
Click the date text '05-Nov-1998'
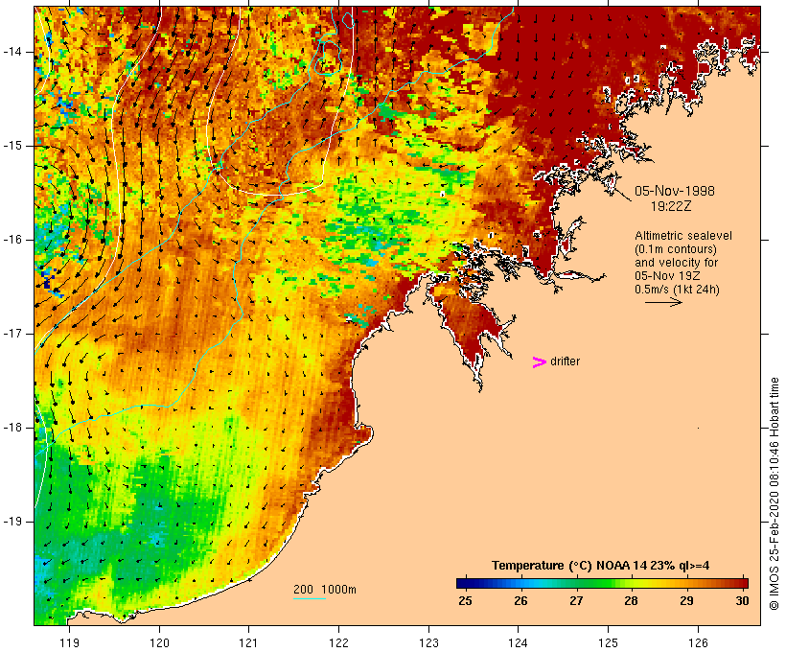pos(675,191)
